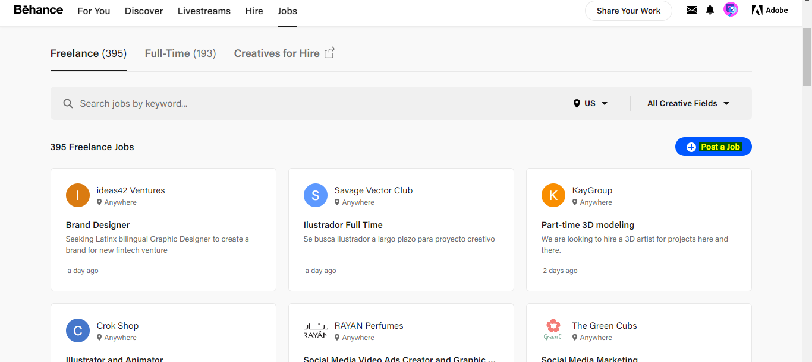Click the Adobe logo

point(770,10)
